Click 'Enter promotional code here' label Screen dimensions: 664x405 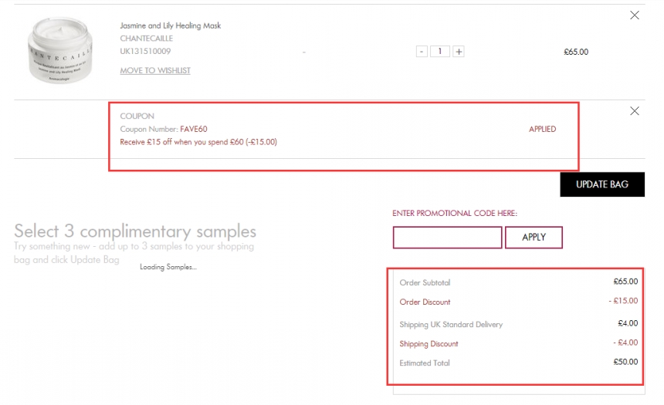(455, 213)
